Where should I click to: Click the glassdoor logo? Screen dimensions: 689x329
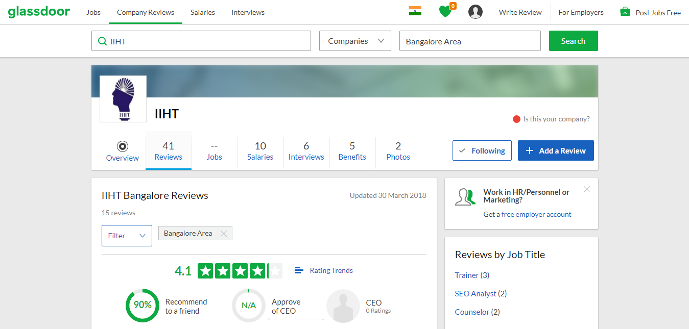pyautogui.click(x=39, y=11)
